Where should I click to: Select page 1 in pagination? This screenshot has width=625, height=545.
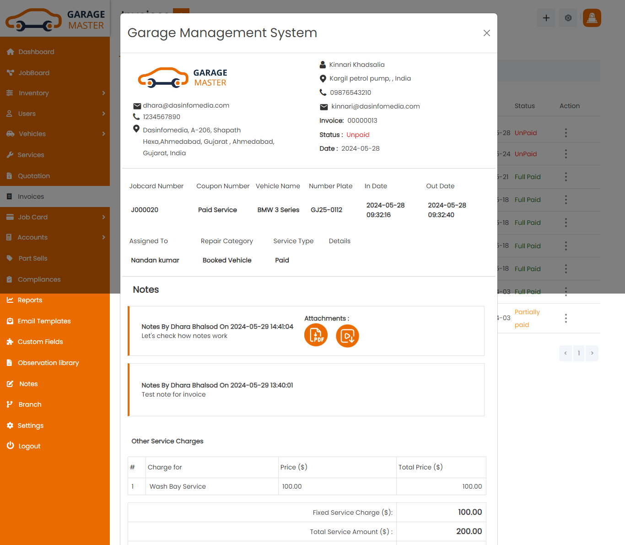click(578, 353)
